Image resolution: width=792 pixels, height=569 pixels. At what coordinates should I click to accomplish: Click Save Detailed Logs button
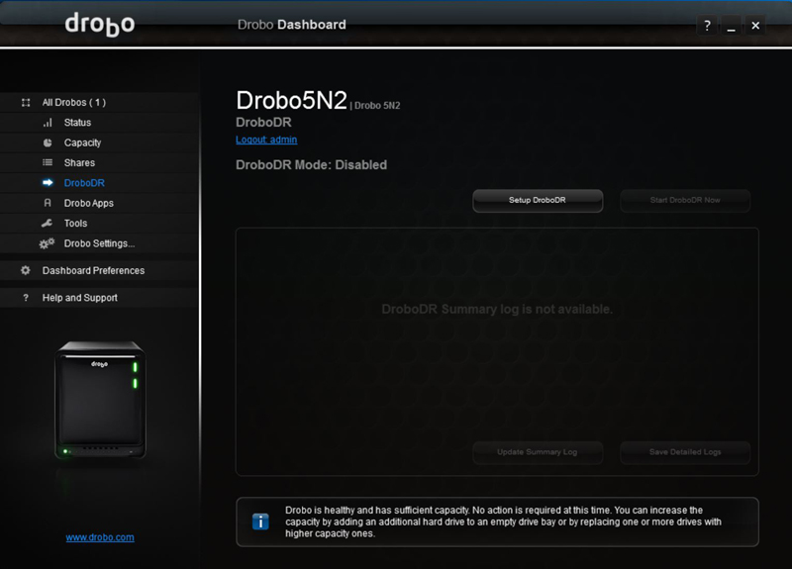[685, 452]
